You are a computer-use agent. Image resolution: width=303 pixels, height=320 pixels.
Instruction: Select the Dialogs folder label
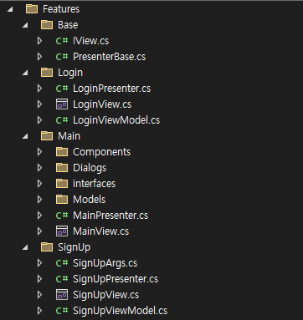click(90, 168)
